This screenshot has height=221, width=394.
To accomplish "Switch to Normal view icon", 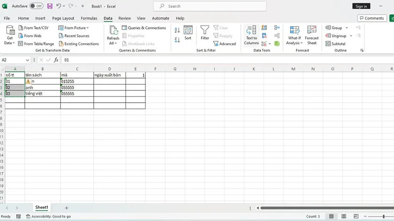I will tap(331, 216).
